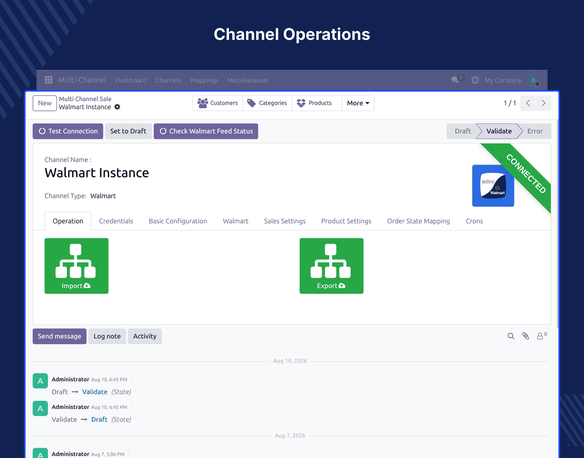Screen dimensions: 584x458
Task: Open attachments via the paperclip icon
Action: (x=525, y=336)
